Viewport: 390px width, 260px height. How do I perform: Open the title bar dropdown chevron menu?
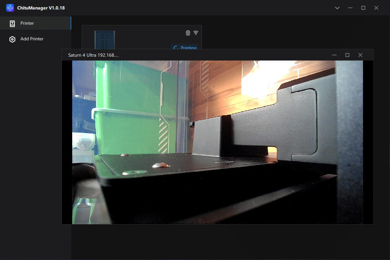(x=337, y=8)
